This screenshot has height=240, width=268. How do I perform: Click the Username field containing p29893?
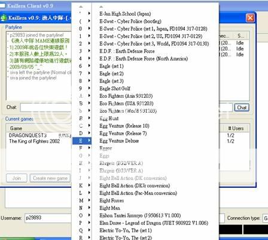(48, 218)
